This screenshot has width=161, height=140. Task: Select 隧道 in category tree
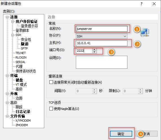[25, 44]
